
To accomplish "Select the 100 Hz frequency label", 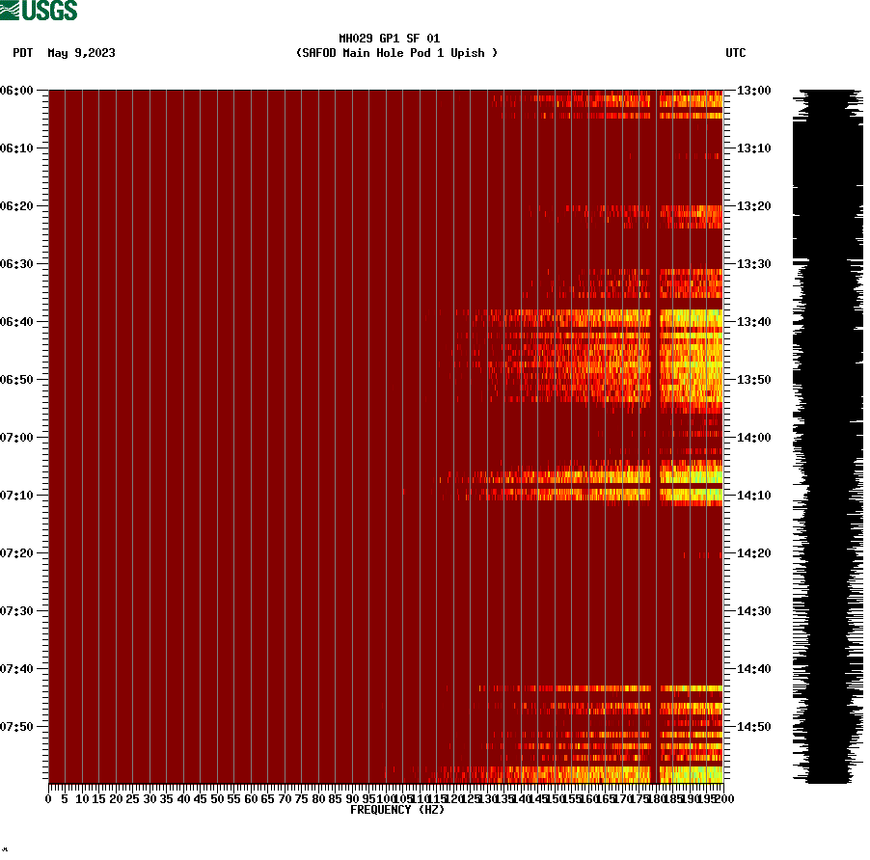I will (x=385, y=797).
